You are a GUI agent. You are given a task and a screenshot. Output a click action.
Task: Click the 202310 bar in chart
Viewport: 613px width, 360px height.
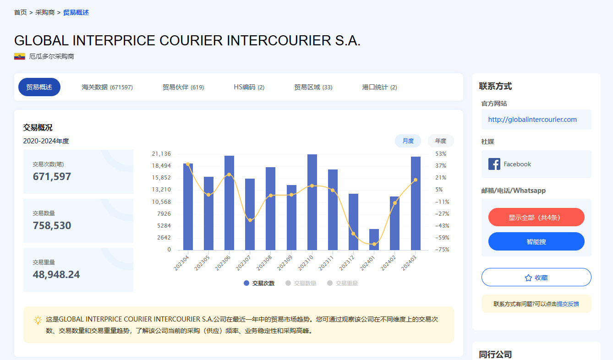(x=312, y=202)
